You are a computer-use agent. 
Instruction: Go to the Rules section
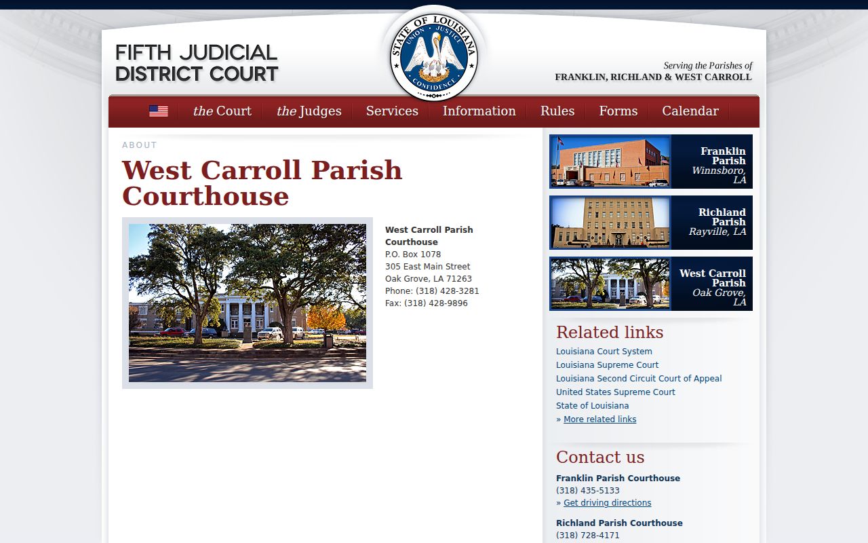click(557, 111)
